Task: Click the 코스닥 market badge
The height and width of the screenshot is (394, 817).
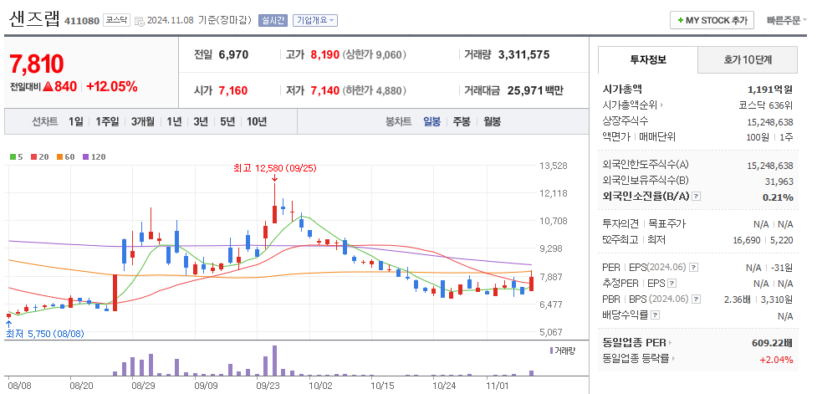Action: point(115,20)
